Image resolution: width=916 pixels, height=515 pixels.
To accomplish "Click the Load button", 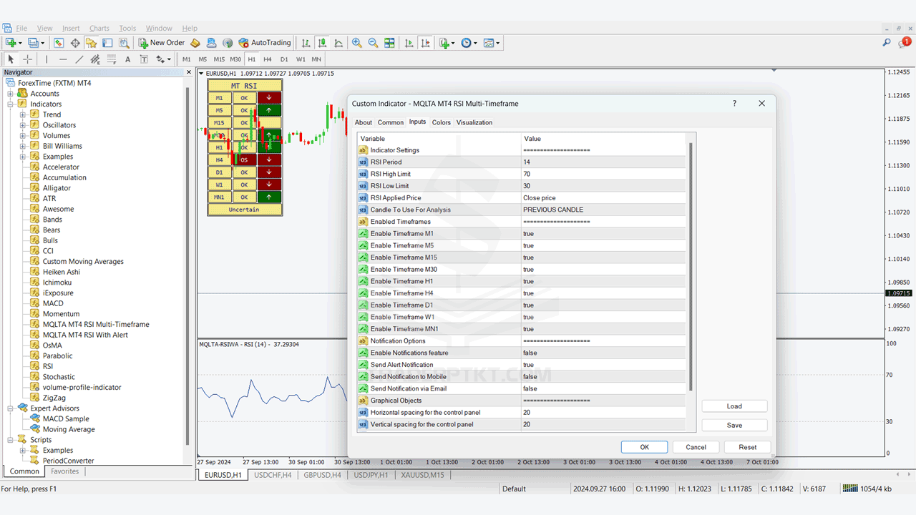I will tap(734, 406).
